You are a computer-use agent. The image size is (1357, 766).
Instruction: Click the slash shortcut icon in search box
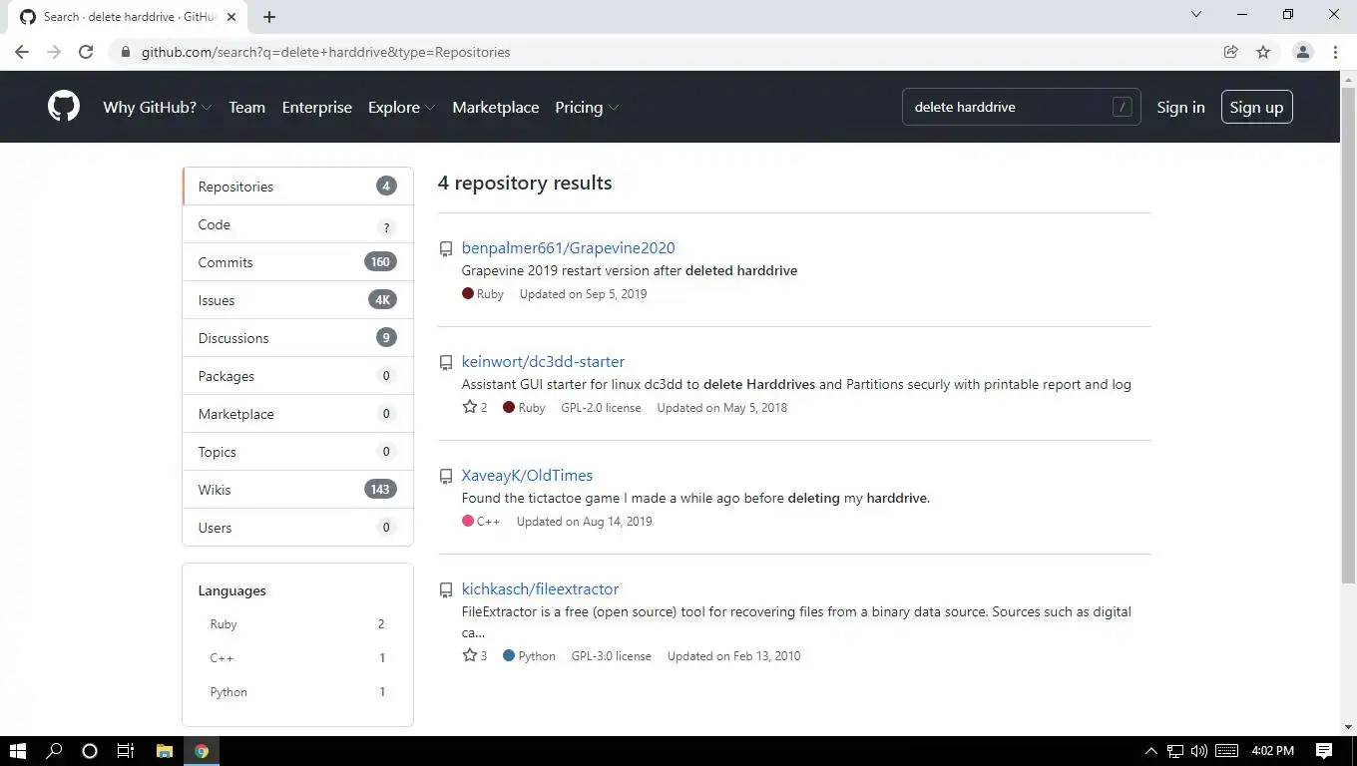point(1123,107)
